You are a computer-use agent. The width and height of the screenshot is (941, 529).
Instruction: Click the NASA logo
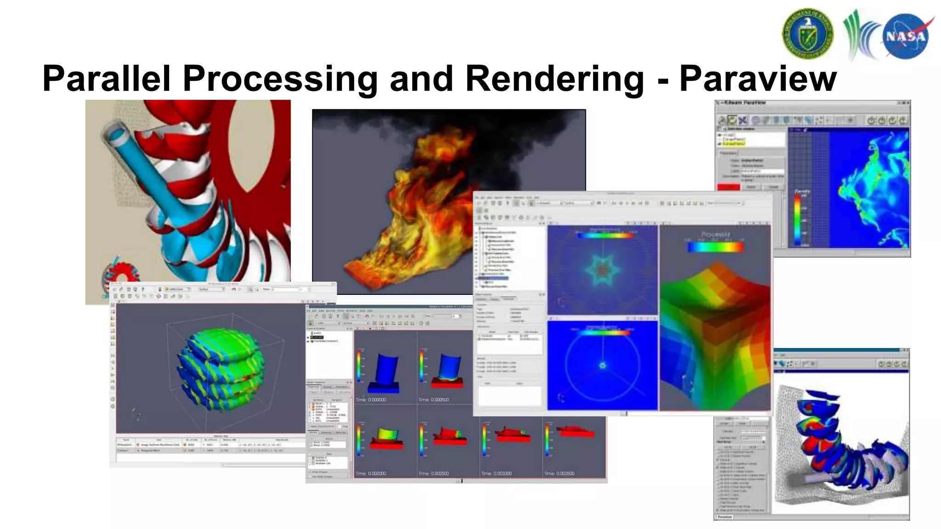(x=907, y=36)
